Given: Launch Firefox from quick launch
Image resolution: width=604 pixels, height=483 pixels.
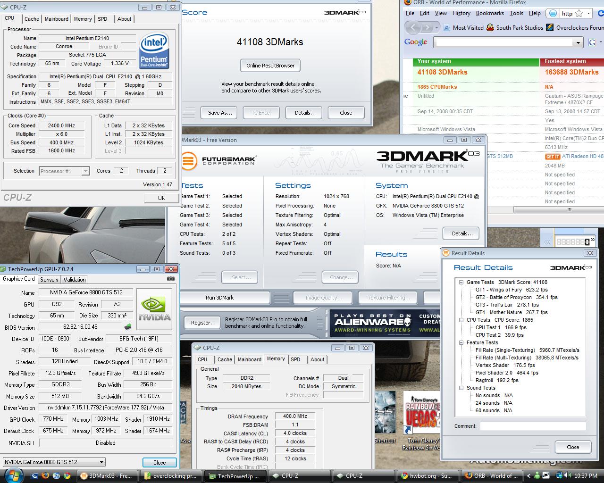Looking at the screenshot, I should tap(46, 475).
